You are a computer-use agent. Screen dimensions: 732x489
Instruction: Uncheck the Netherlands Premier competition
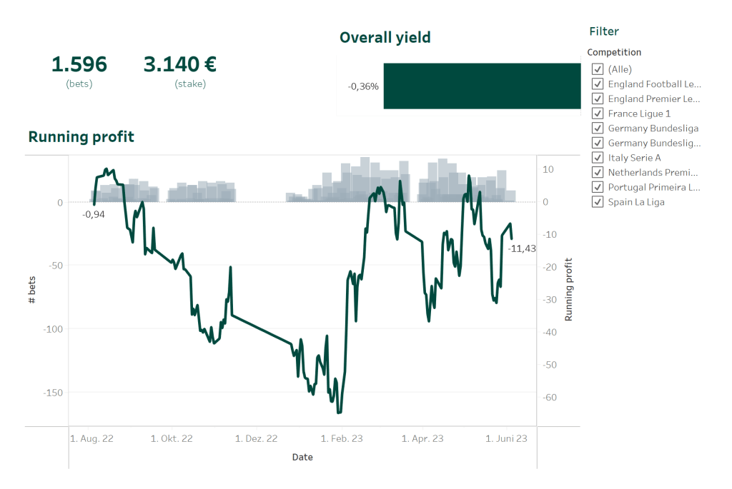[x=598, y=172]
